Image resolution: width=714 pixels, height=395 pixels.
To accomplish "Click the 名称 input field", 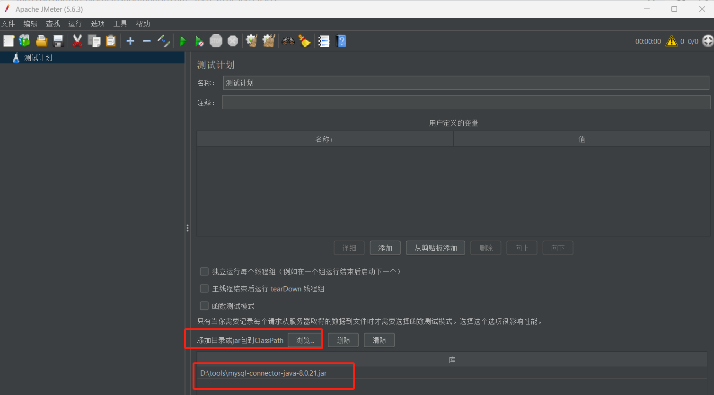I will coord(466,83).
